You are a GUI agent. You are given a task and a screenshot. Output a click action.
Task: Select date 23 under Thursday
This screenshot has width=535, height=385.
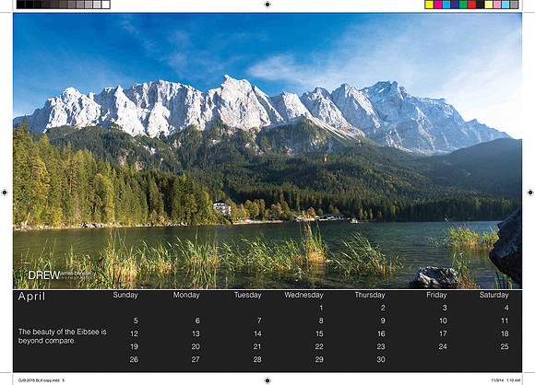click(381, 347)
